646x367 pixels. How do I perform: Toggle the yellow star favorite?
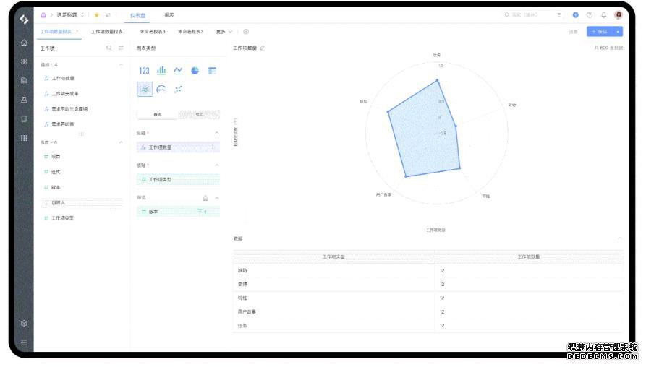97,15
